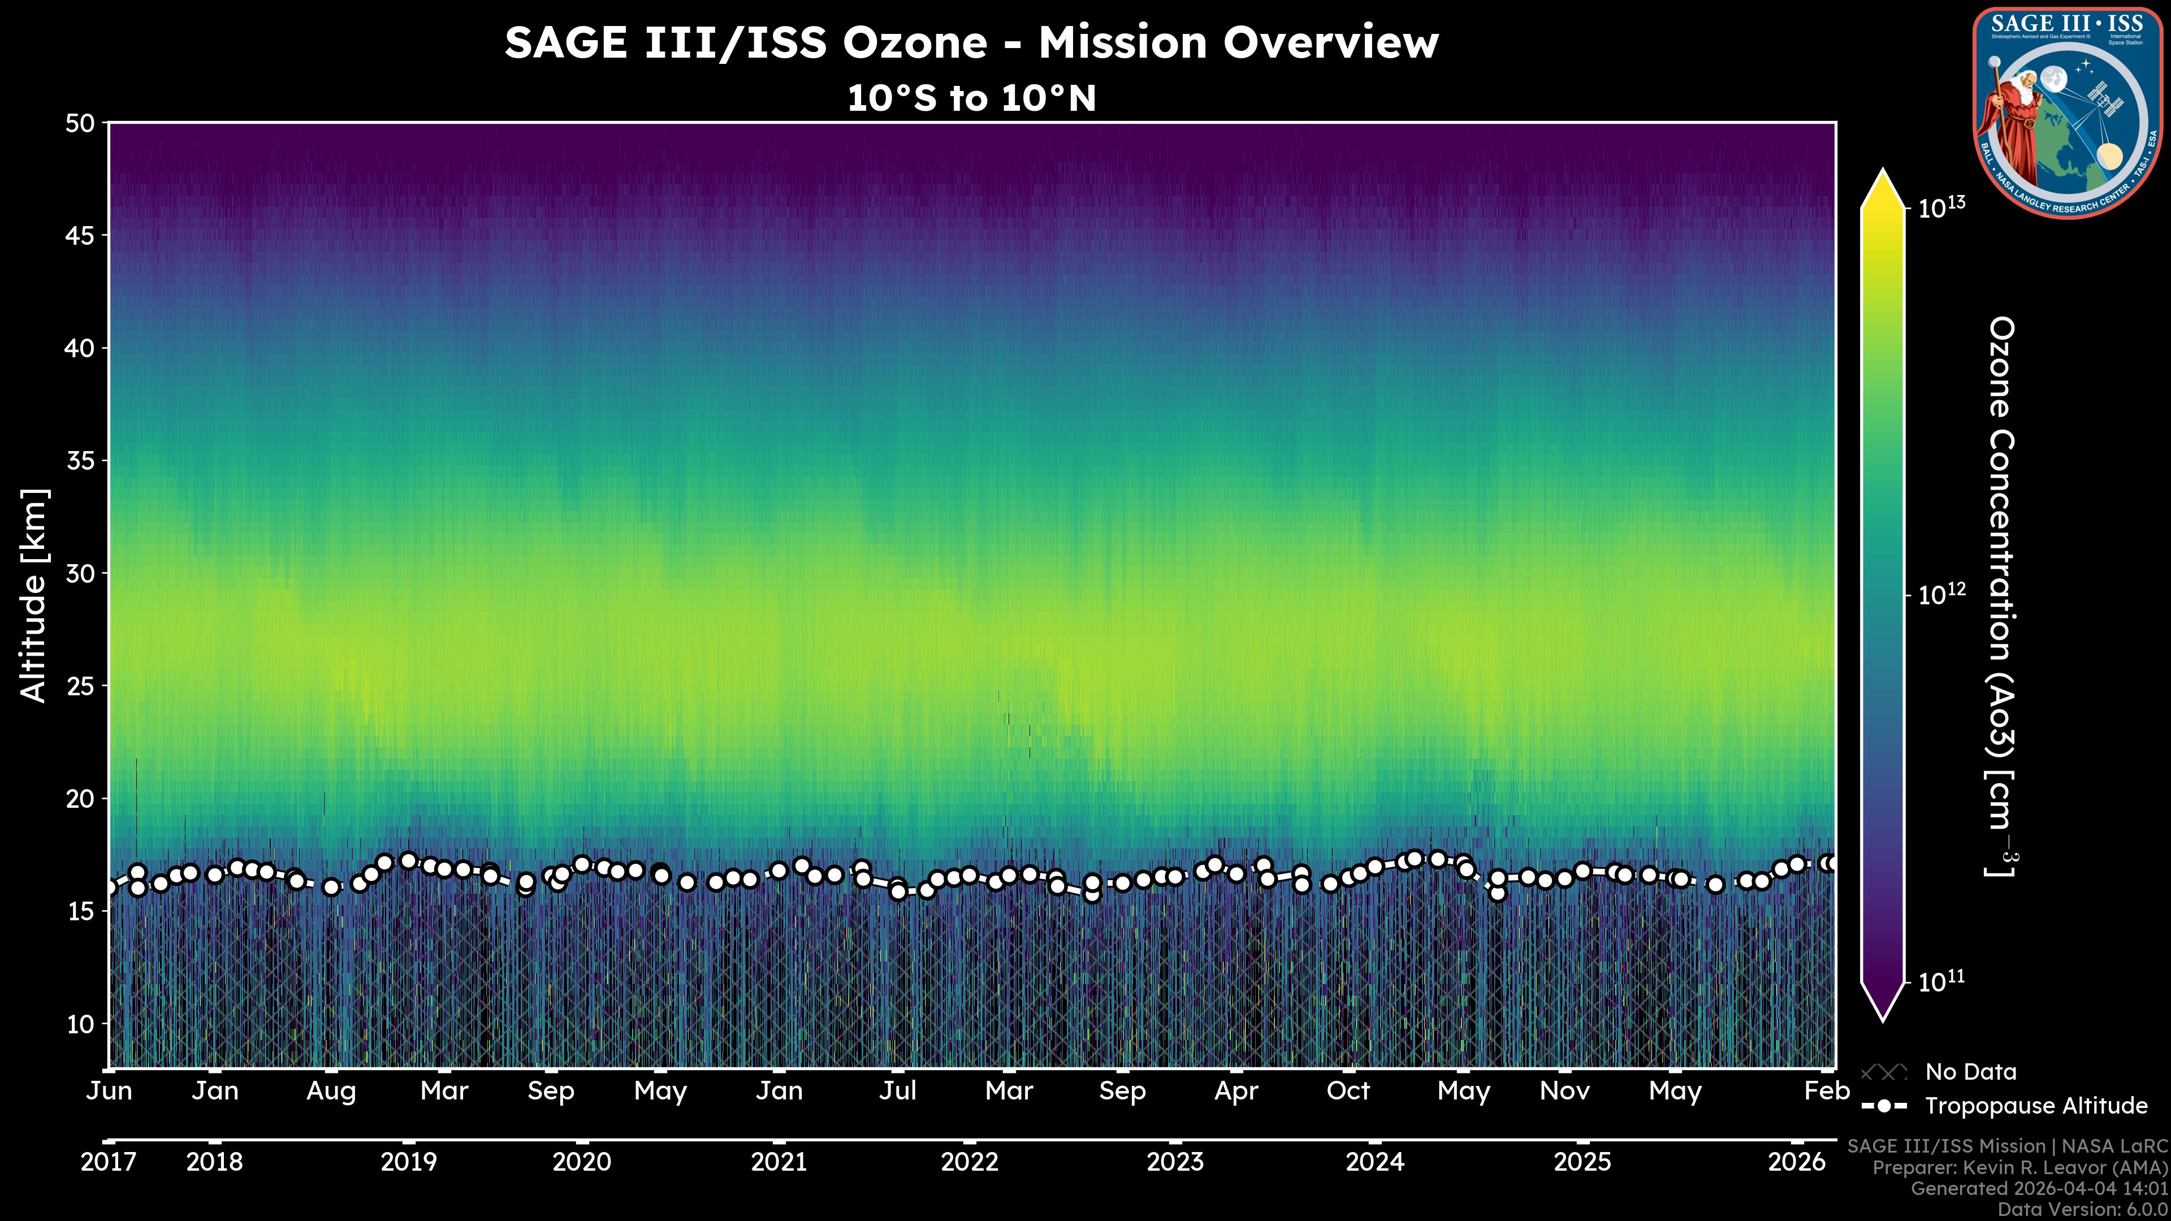Image resolution: width=2171 pixels, height=1221 pixels.
Task: Click the Aug month tick label
Action: click(331, 1091)
